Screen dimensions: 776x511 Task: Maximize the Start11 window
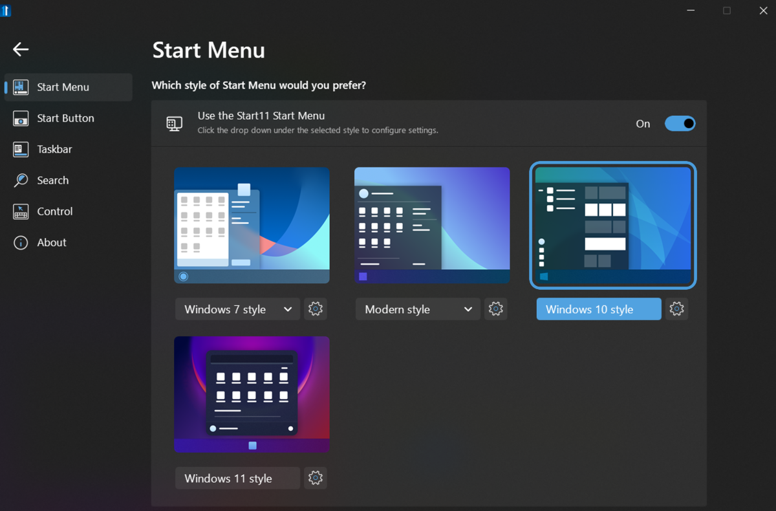pos(727,10)
